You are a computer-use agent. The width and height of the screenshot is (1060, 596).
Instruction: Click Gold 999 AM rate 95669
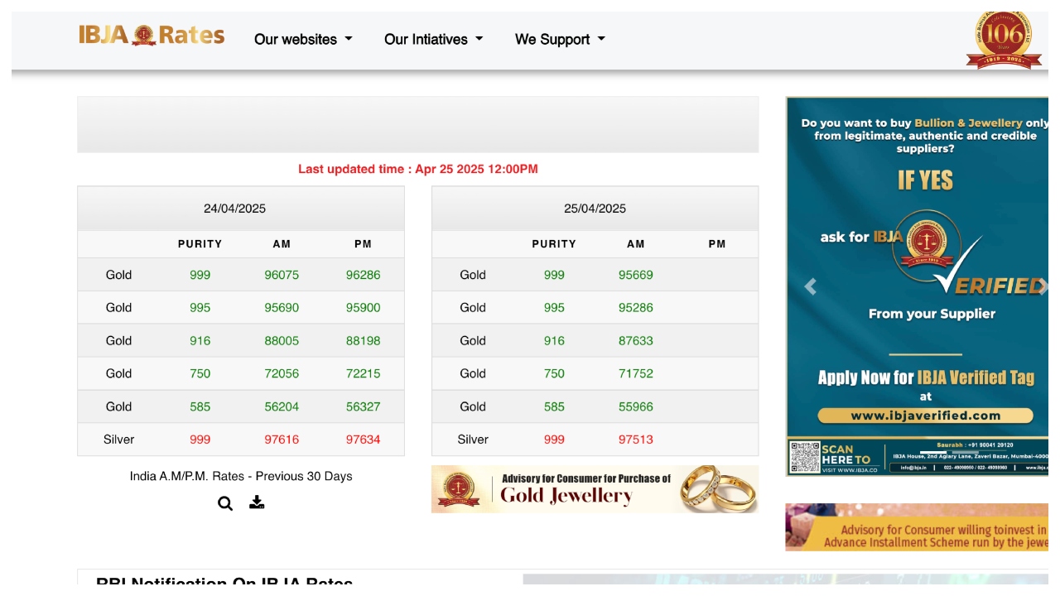(x=635, y=275)
